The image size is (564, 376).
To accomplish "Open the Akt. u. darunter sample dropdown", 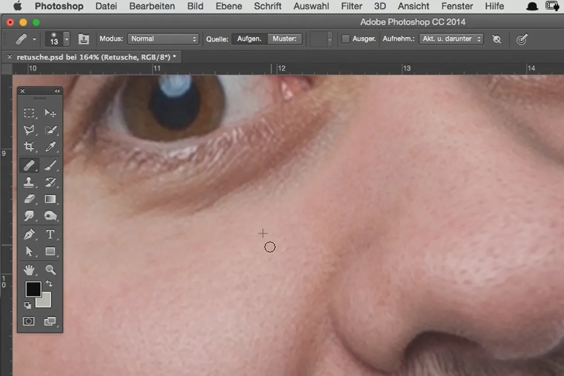I will [x=451, y=39].
